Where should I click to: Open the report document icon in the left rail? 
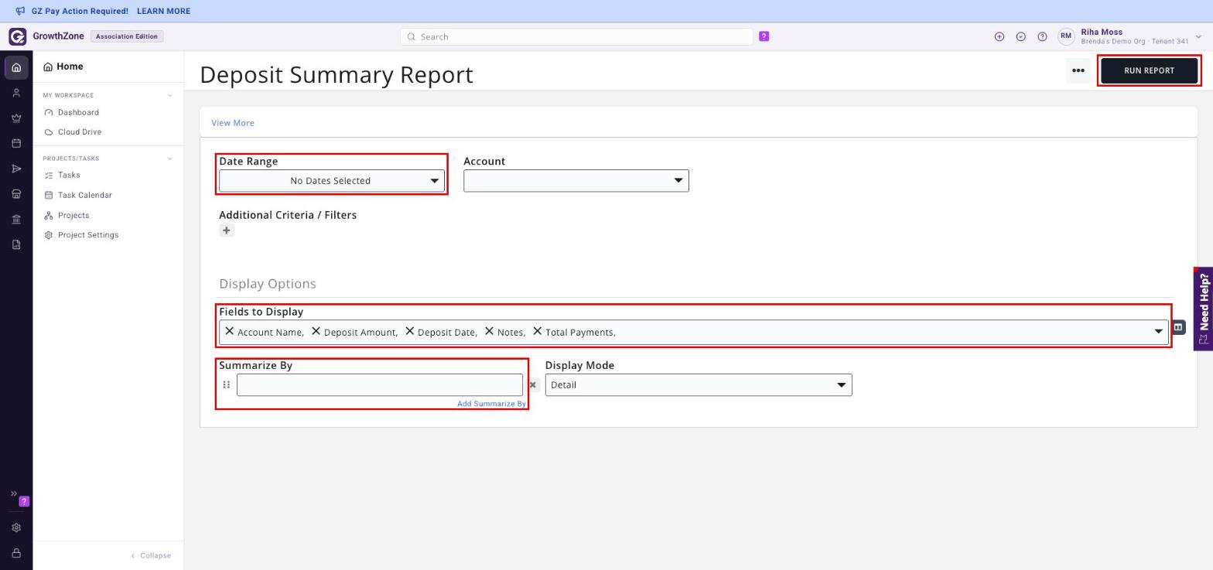(16, 245)
